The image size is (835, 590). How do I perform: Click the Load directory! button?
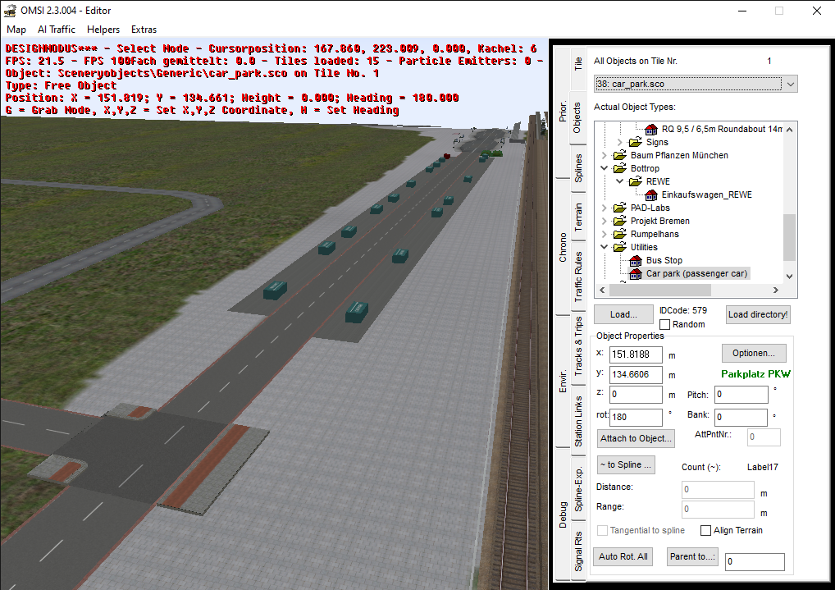(758, 314)
